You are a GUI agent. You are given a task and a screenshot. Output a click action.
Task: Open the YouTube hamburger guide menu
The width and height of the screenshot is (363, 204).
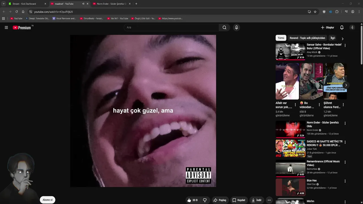coord(6,27)
